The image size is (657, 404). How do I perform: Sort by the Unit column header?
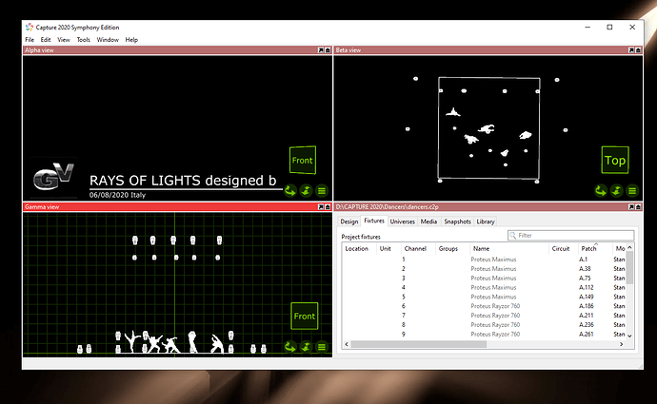click(x=388, y=248)
